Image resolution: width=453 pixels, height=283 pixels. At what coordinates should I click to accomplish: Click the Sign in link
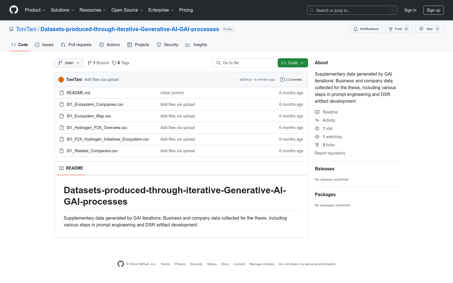tap(410, 10)
